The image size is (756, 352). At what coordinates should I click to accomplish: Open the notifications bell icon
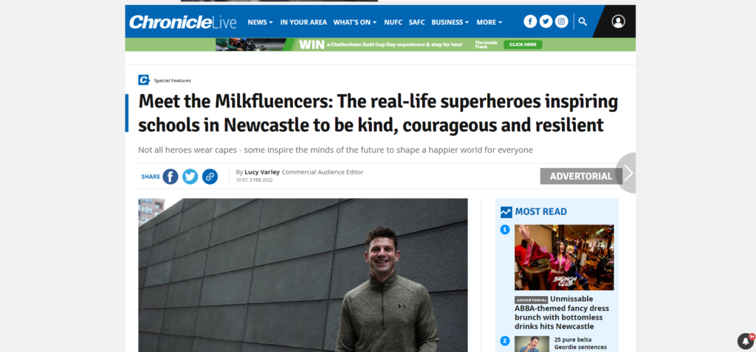pos(746,342)
